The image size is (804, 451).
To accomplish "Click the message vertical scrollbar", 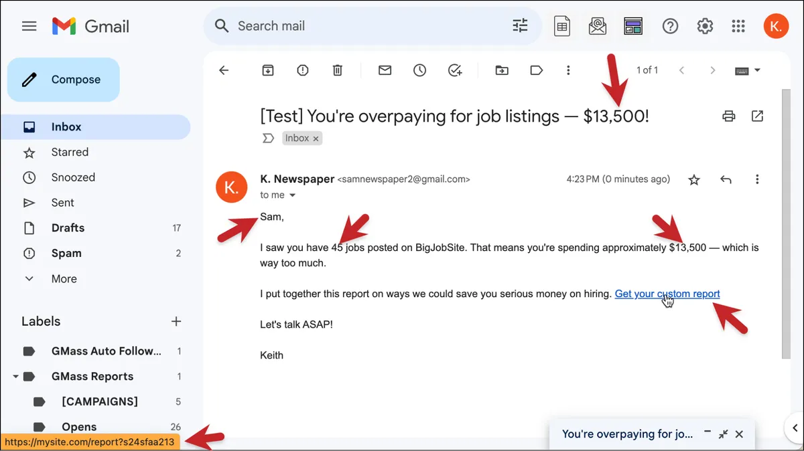I will click(785, 224).
